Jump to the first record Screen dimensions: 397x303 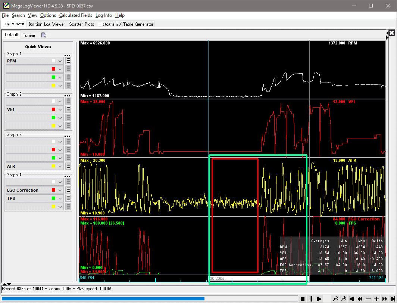(352, 299)
